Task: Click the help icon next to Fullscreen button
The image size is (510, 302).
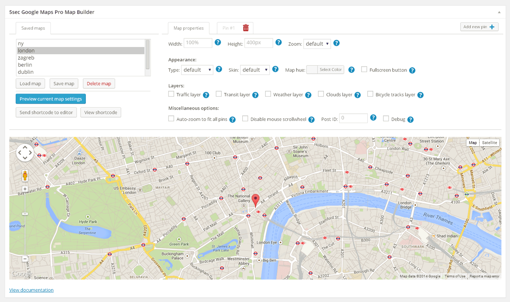Action: (x=412, y=70)
